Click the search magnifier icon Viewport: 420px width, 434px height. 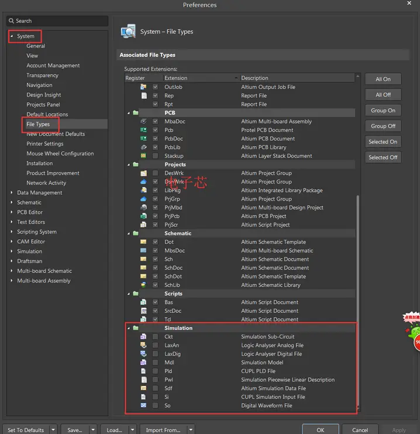point(11,20)
